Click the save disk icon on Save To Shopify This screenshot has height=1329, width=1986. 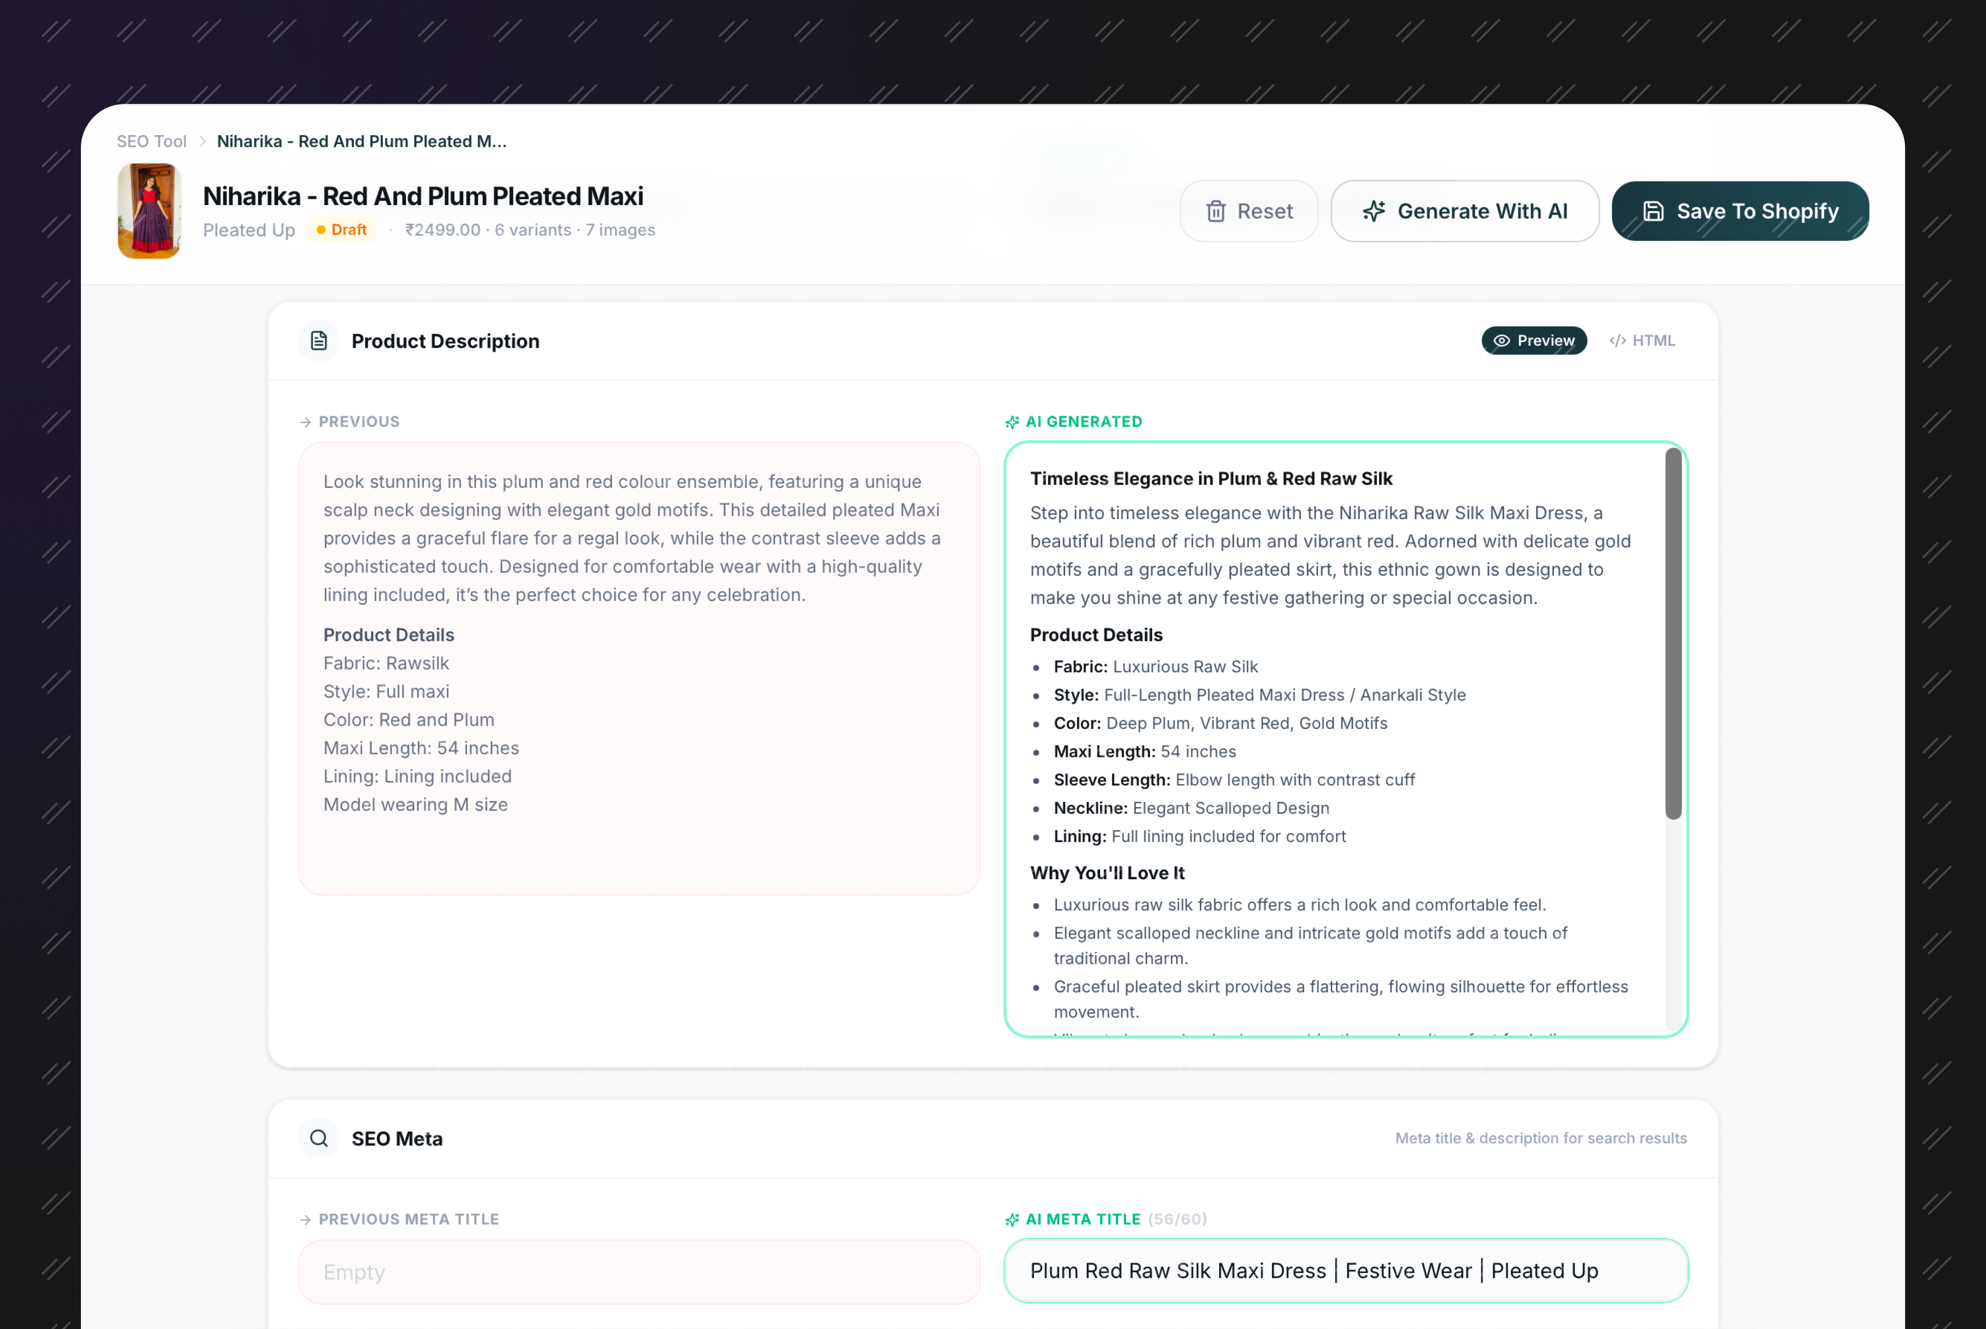[1653, 211]
